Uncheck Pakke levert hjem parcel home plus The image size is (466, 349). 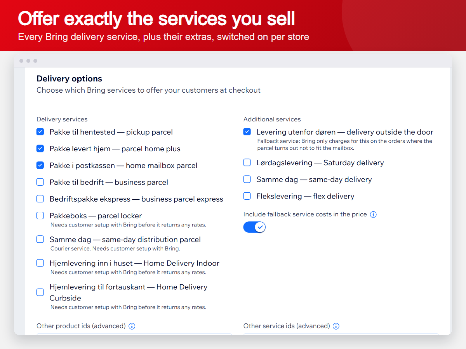(x=40, y=149)
